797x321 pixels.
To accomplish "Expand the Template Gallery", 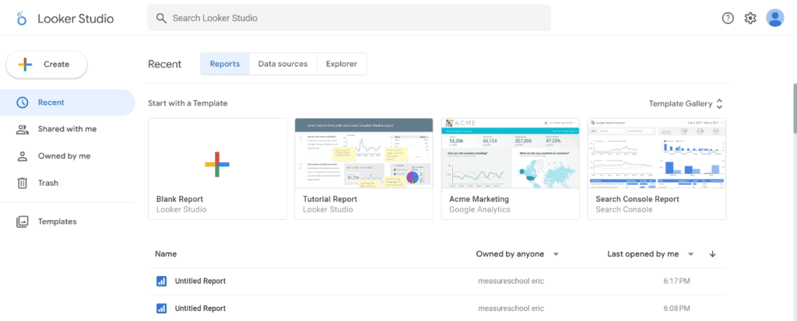I will click(x=686, y=103).
